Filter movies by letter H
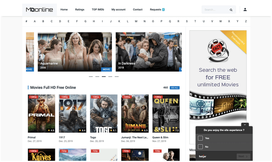The width and height of the screenshot is (272, 162). 94,21
